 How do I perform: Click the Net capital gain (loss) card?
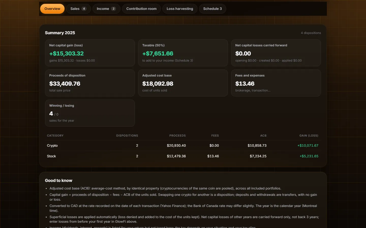pos(90,53)
